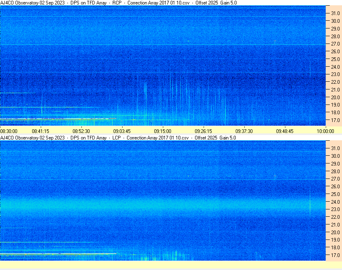Viewport: 342px width, 270px height.
Task: Select the 09:37:30 time axis label
Action: (x=244, y=131)
